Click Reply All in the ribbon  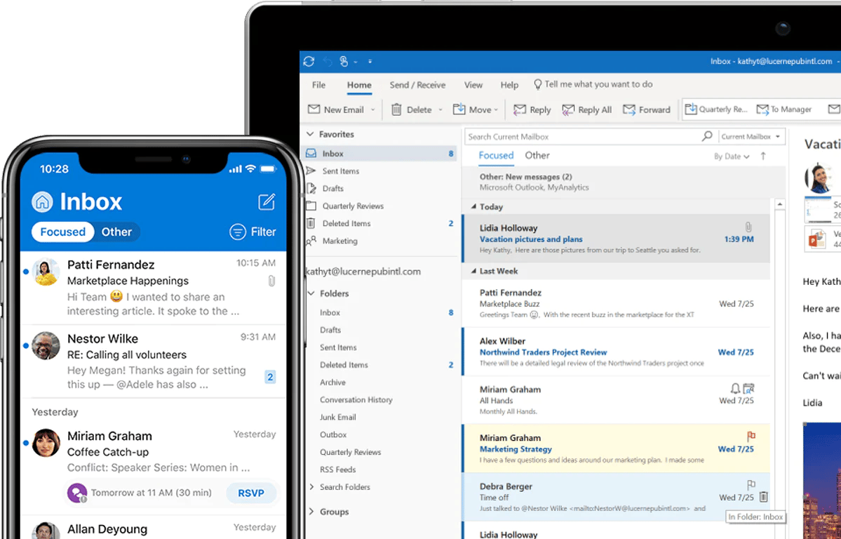tap(587, 109)
